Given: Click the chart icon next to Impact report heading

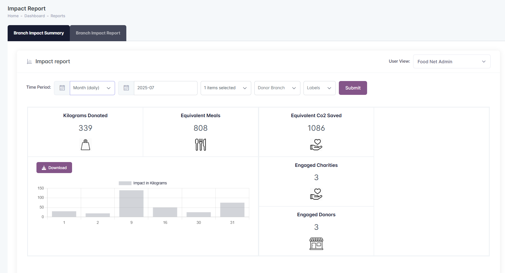Looking at the screenshot, I should coord(29,62).
